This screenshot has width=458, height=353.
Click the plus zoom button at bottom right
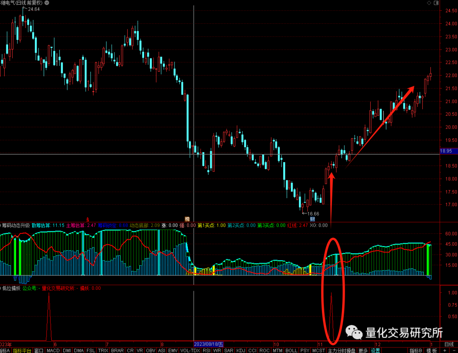tap(445, 350)
